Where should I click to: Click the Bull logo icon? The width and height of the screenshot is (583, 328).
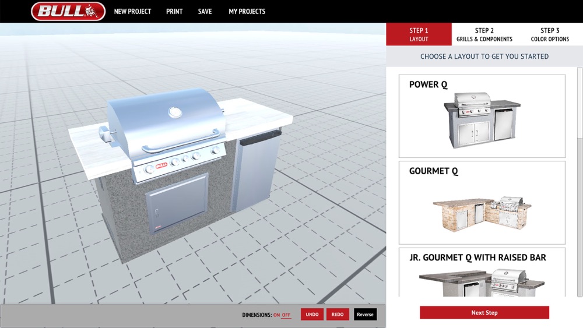click(x=68, y=11)
